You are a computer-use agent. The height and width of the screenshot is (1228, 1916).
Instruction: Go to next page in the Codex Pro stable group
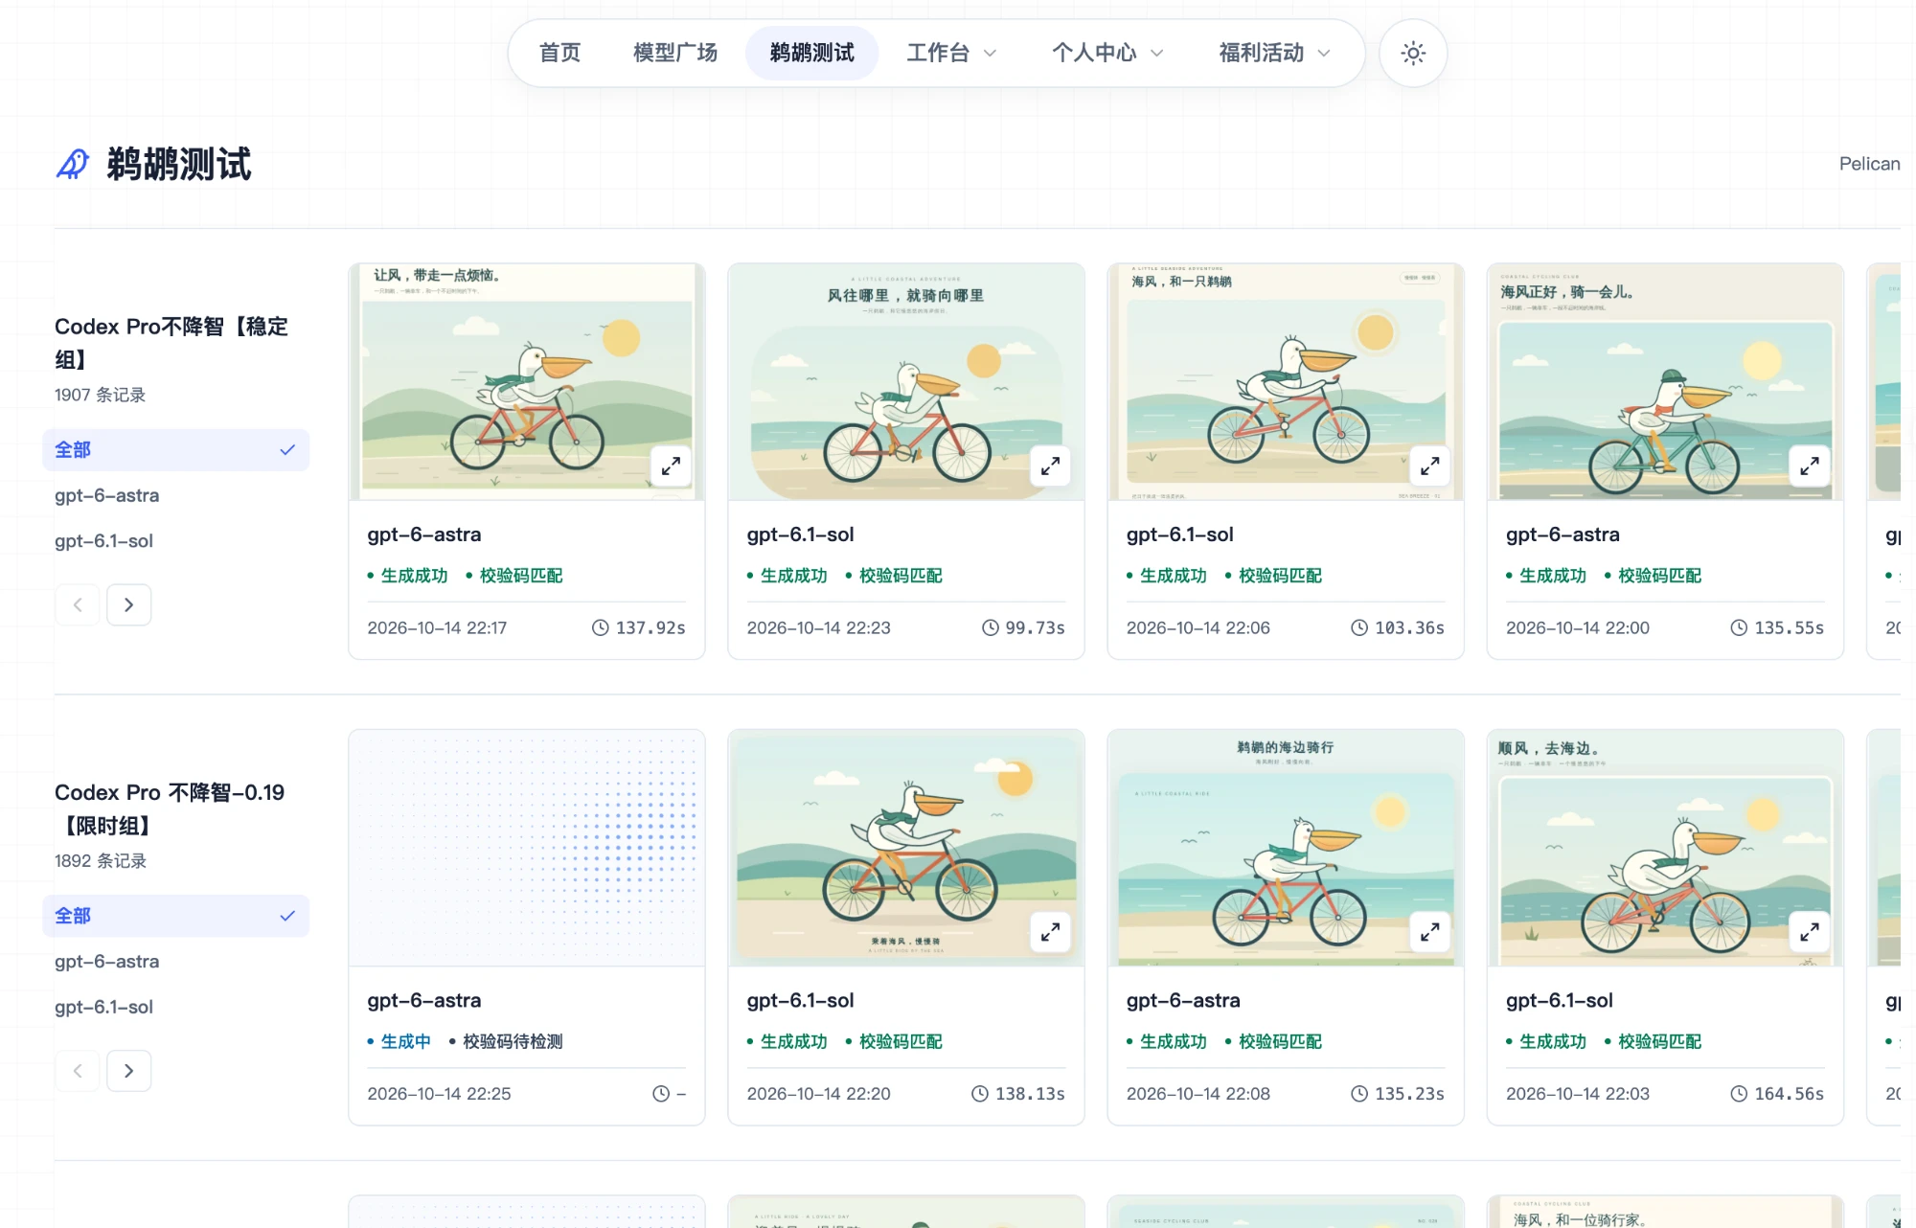click(129, 604)
